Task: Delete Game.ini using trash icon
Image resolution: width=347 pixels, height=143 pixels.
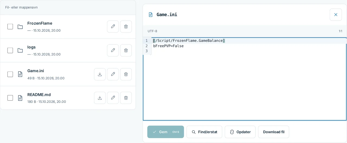Action: pyautogui.click(x=126, y=74)
